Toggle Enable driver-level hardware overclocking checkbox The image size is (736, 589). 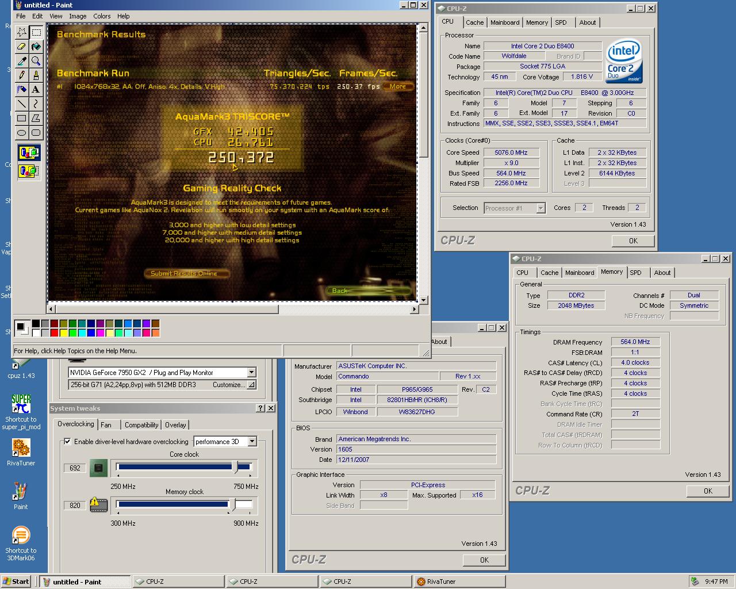67,441
